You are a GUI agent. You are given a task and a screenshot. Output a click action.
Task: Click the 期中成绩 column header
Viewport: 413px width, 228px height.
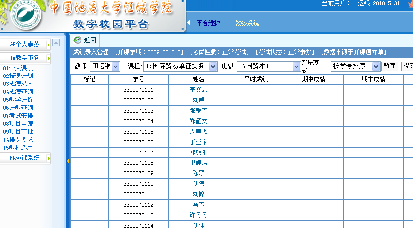coord(313,79)
